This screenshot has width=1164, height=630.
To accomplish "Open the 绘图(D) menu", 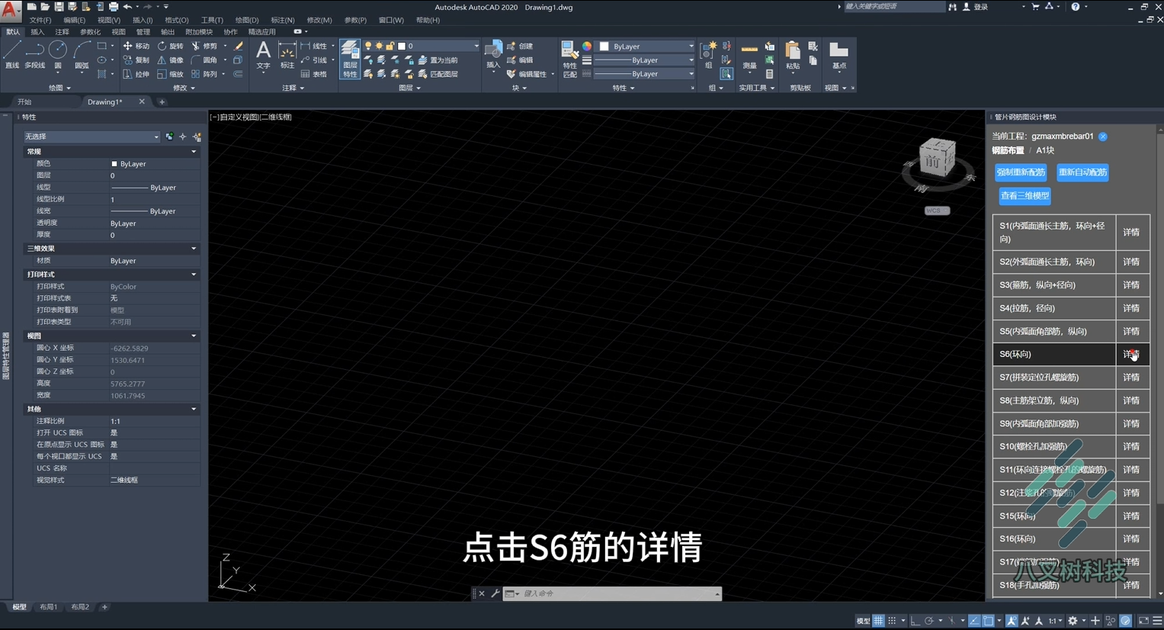I will (x=247, y=20).
